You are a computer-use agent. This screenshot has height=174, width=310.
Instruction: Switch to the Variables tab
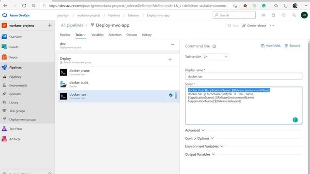97,35
